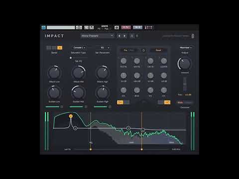This screenshot has height=179, width=239.
Task: Click the round icon beside mid band slider
Action: pos(86,107)
